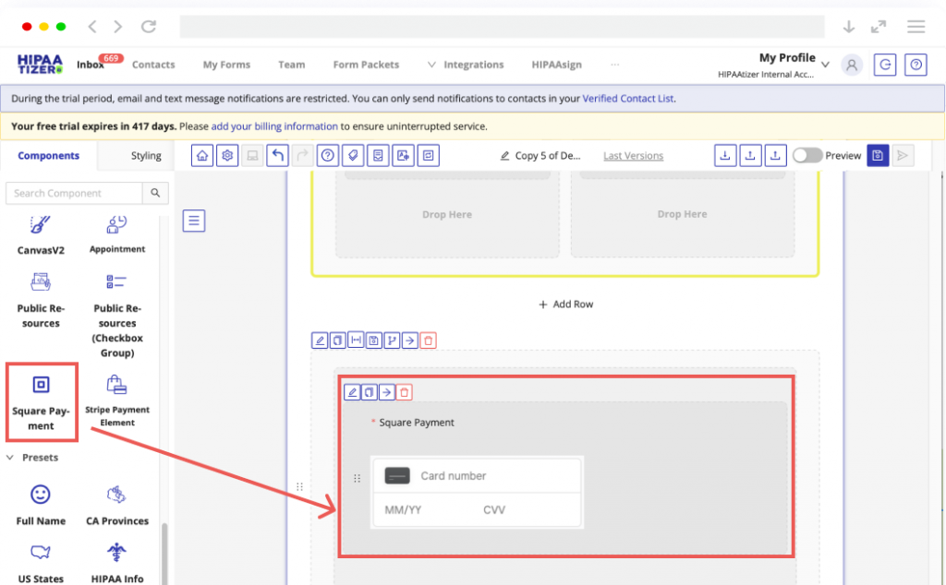Delete the row with the red trash icon

(x=429, y=340)
